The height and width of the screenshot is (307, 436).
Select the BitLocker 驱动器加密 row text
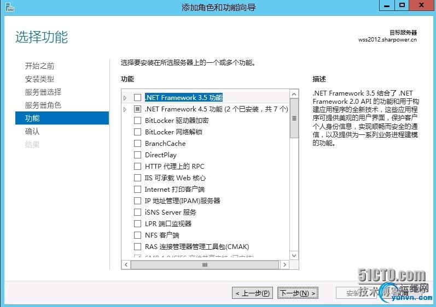click(x=177, y=121)
